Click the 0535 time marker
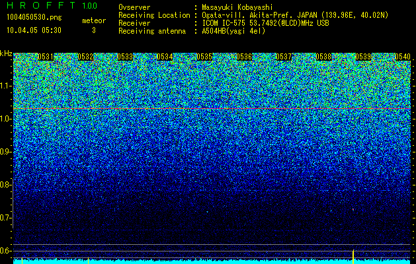416x264 pixels. pos(204,57)
